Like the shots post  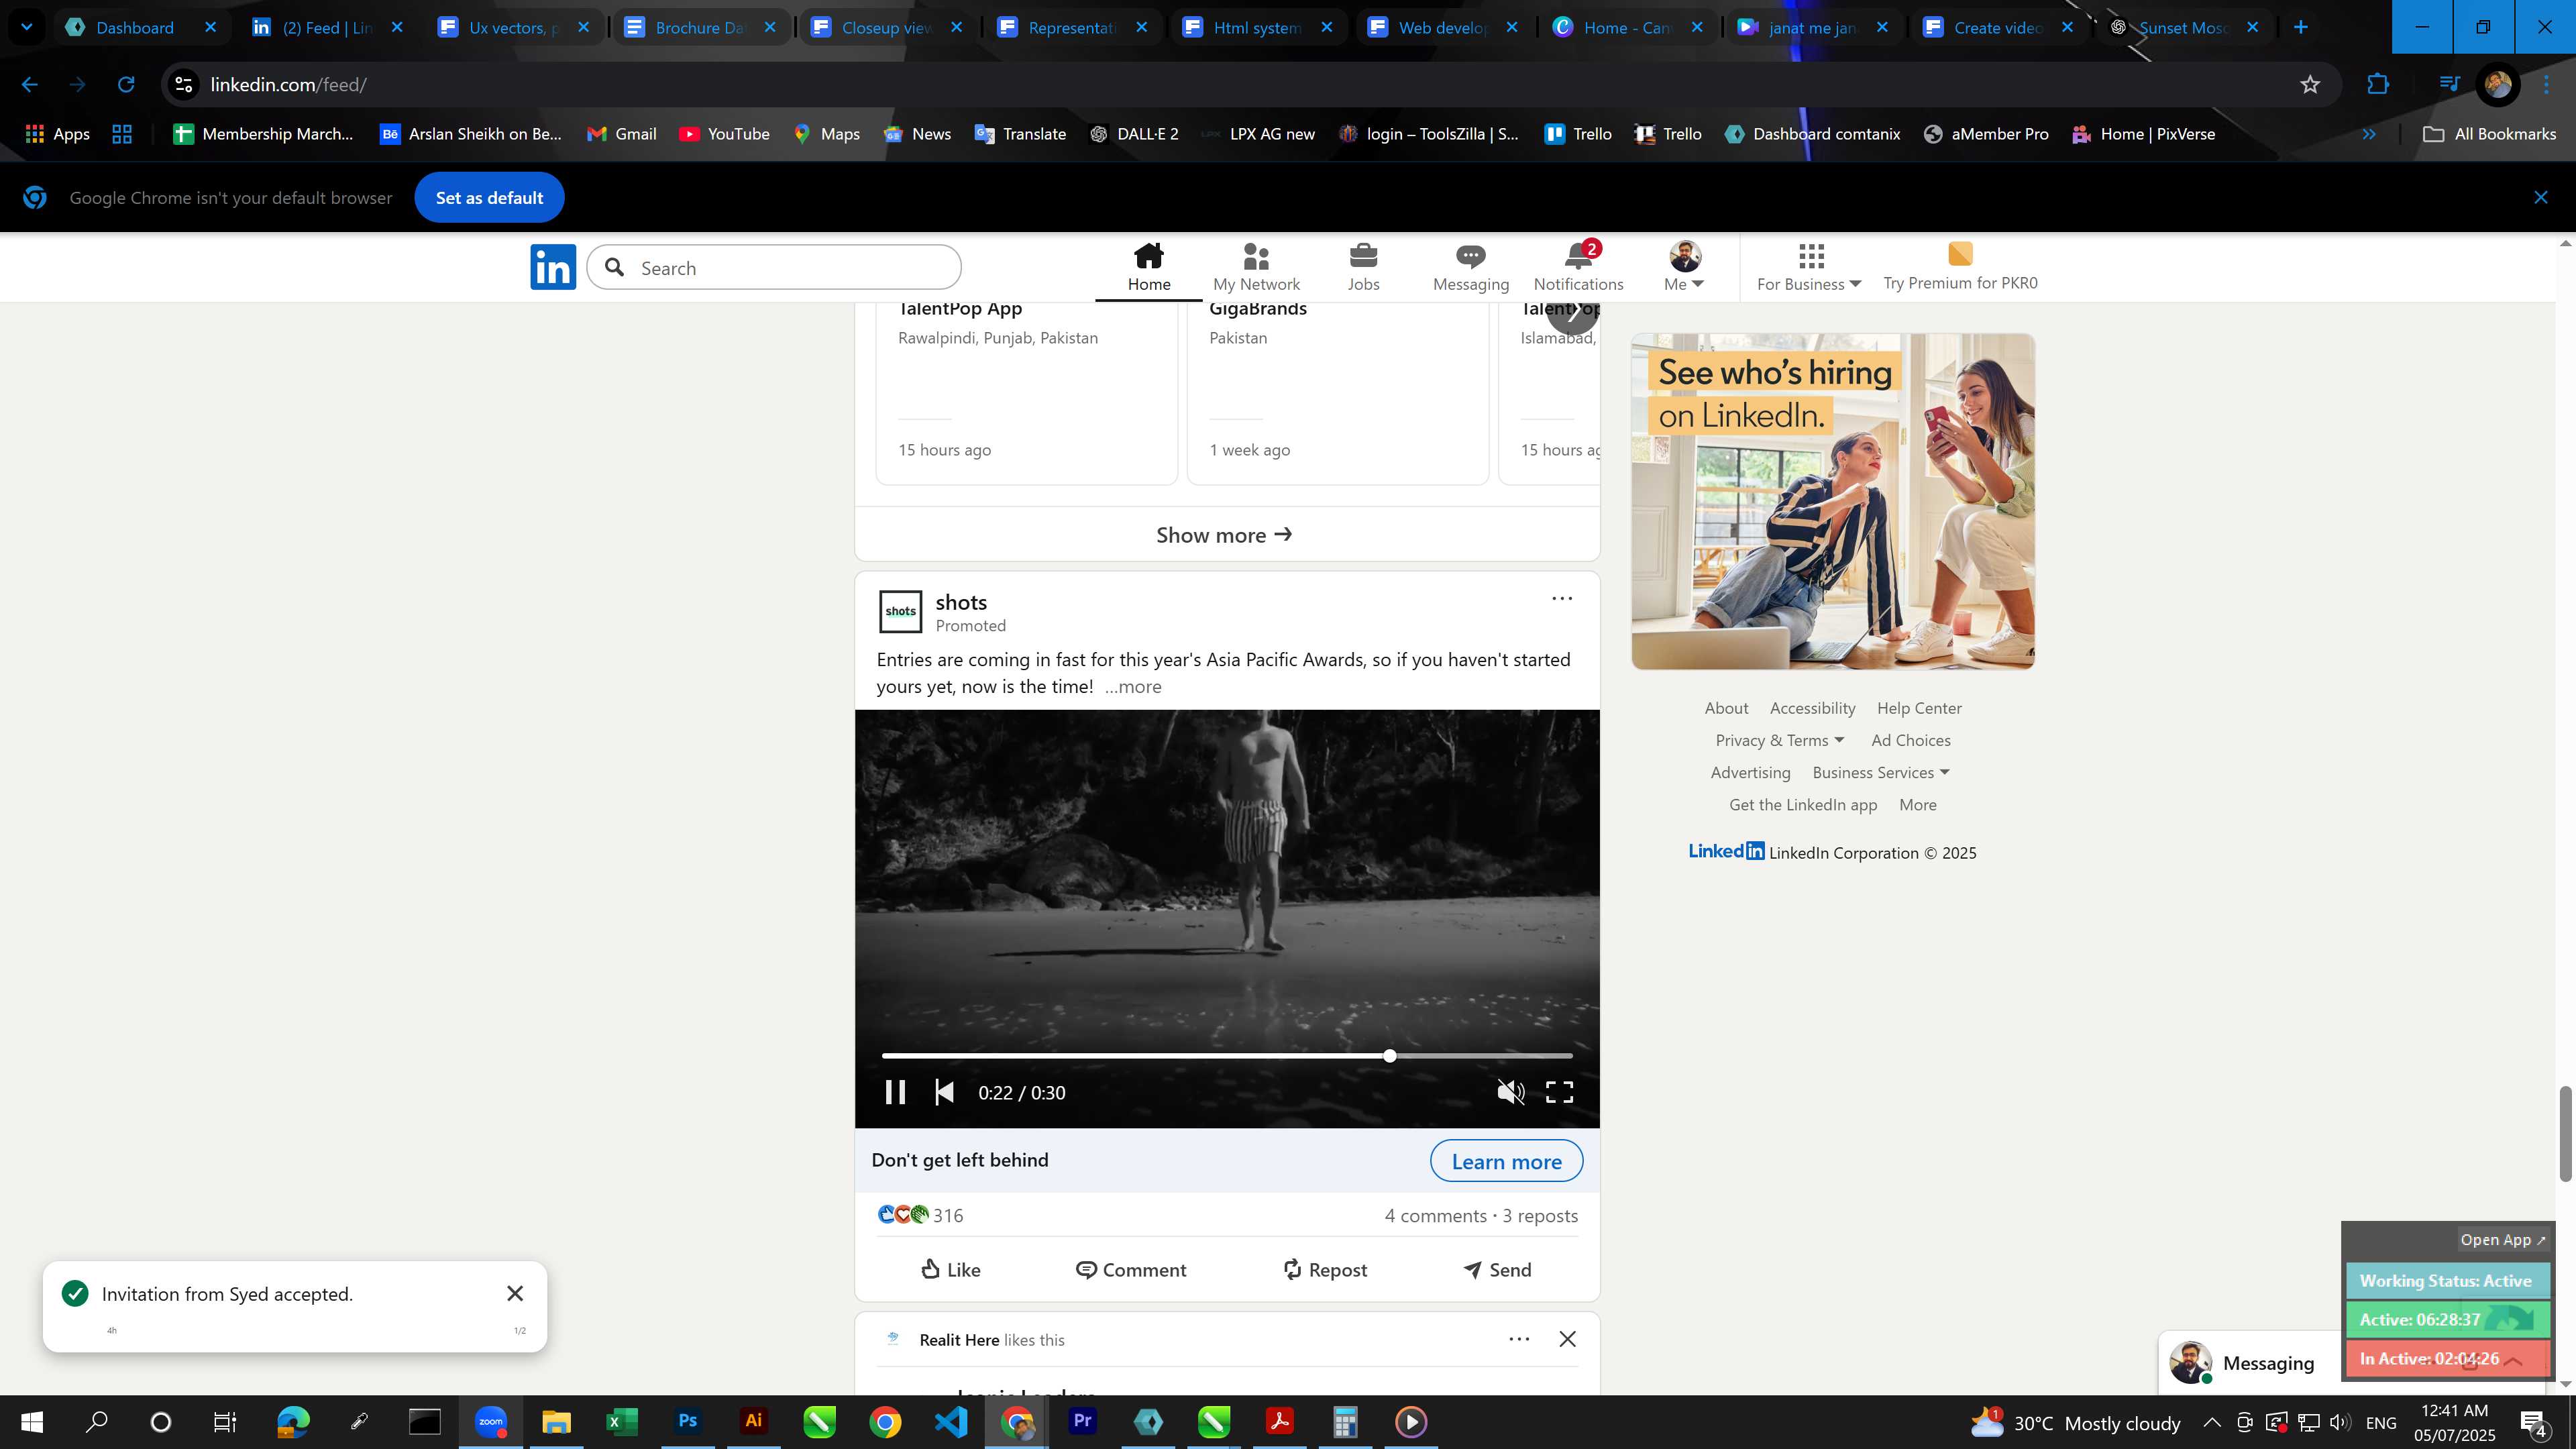950,1270
